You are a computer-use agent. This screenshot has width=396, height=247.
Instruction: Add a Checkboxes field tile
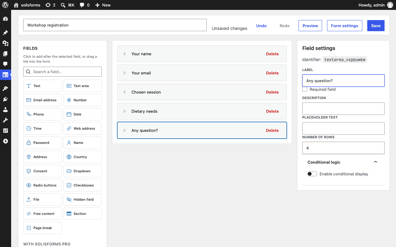coord(83,185)
